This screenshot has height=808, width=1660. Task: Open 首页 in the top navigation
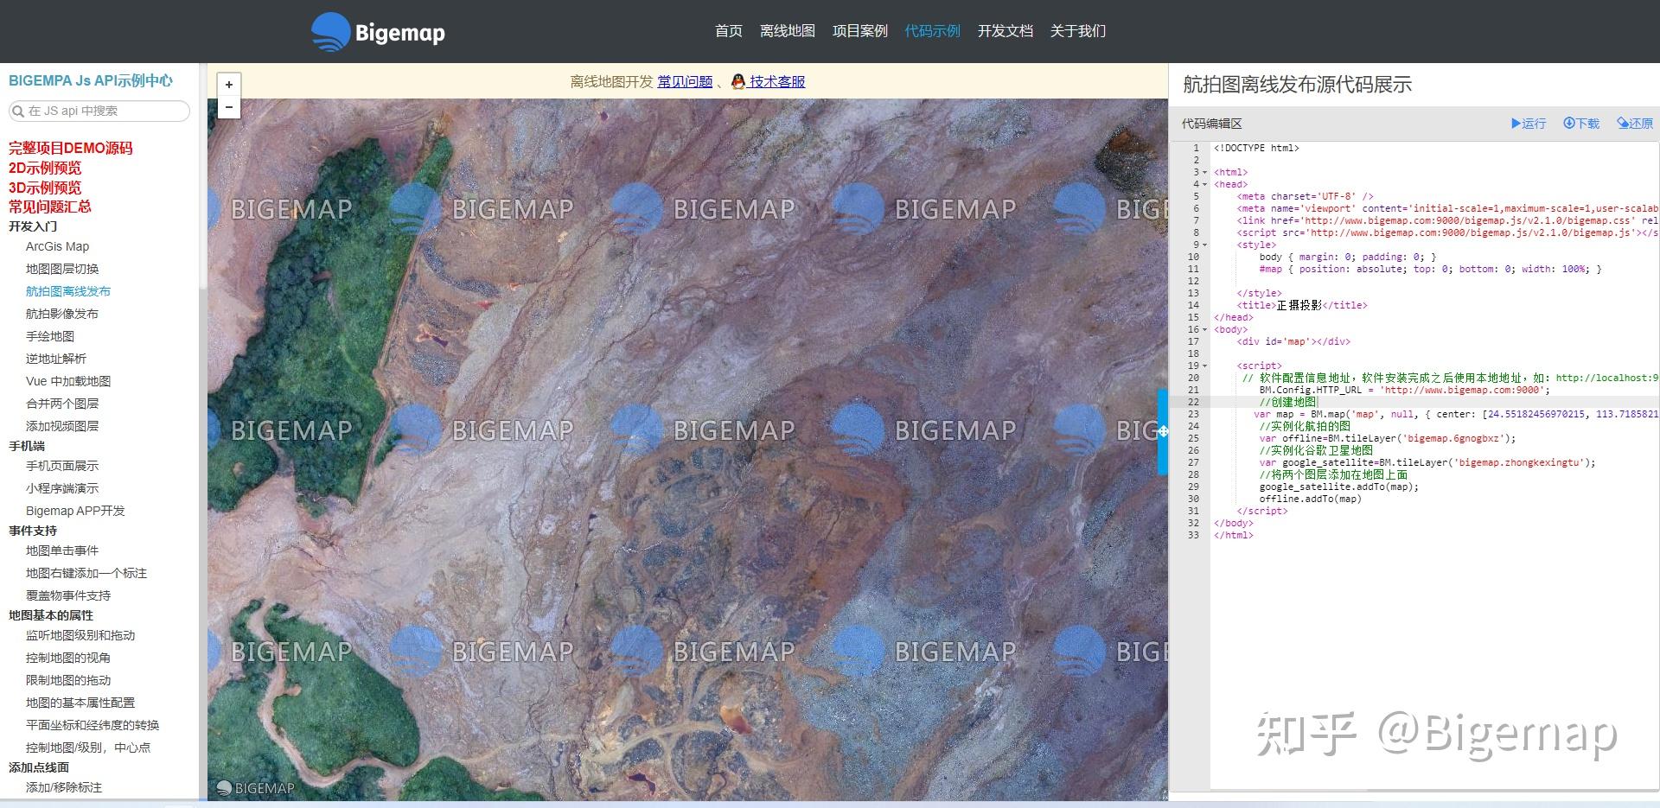[x=729, y=31]
